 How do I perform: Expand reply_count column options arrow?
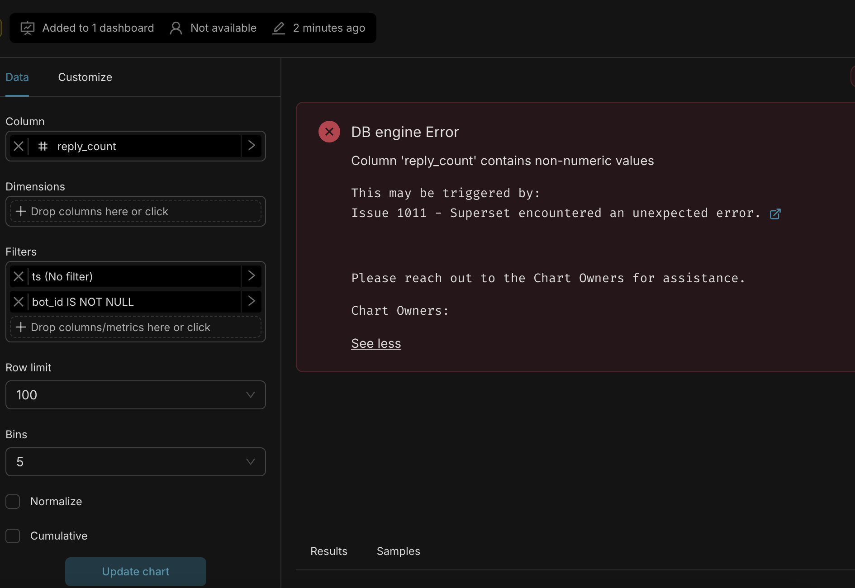coord(252,146)
